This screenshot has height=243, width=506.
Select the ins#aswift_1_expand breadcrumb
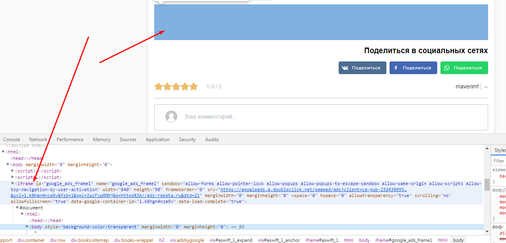[231, 240]
